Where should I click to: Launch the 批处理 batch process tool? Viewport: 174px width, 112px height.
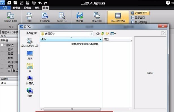click(80, 17)
